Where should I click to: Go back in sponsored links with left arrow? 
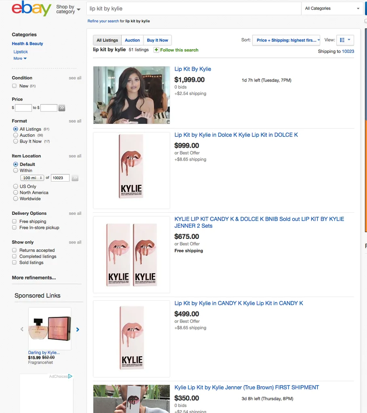22,329
